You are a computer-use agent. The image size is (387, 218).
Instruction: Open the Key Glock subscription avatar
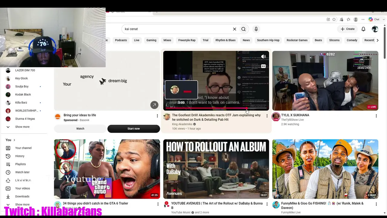click(8, 78)
